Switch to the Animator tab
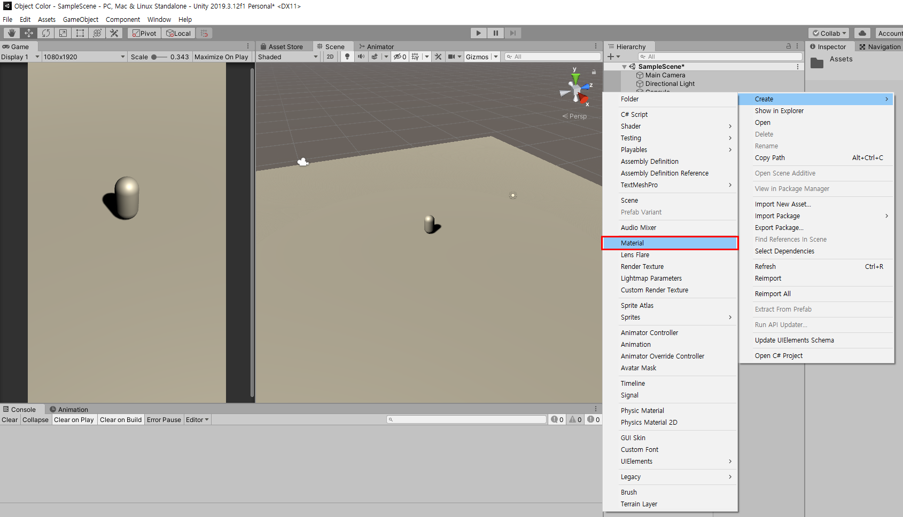The image size is (903, 517). (376, 46)
